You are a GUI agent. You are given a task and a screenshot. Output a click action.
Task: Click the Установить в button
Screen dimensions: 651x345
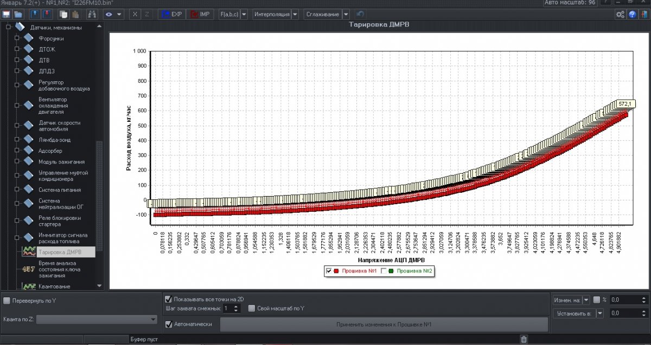tap(574, 313)
